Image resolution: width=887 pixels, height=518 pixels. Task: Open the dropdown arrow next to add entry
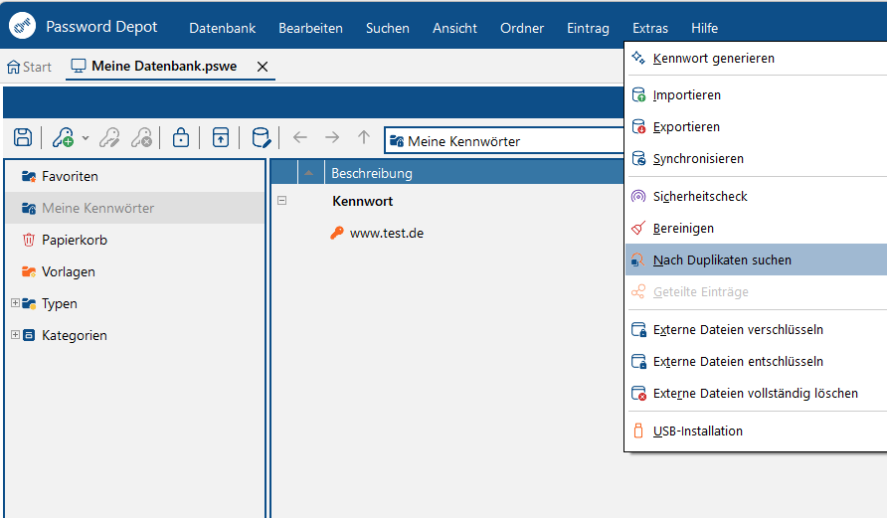(86, 137)
